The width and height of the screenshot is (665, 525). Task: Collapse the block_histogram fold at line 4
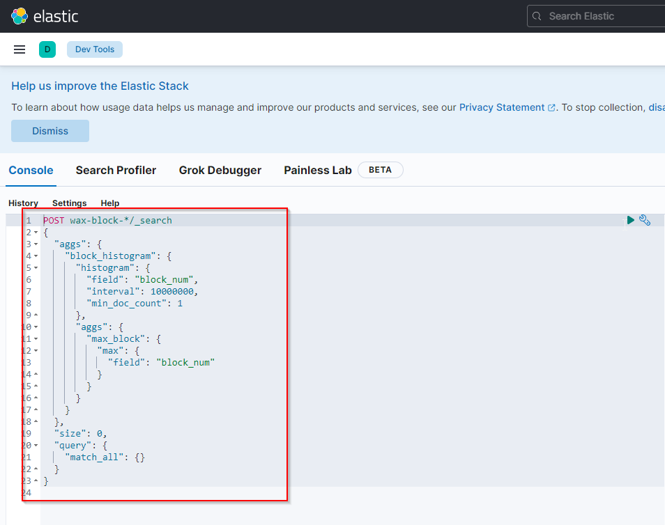tap(36, 256)
